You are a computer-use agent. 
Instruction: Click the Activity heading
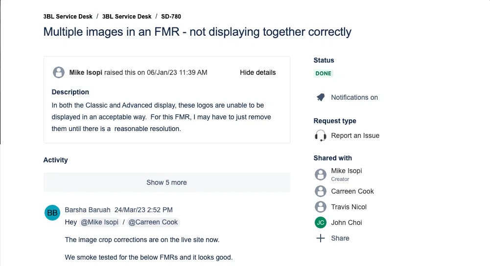(x=56, y=160)
